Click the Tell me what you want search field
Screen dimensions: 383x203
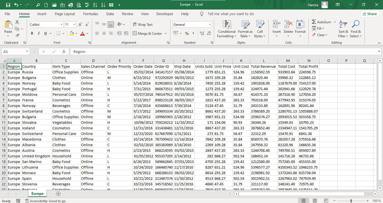(x=230, y=14)
